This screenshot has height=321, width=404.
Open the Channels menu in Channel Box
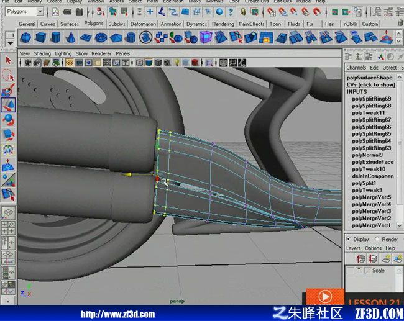click(x=356, y=68)
